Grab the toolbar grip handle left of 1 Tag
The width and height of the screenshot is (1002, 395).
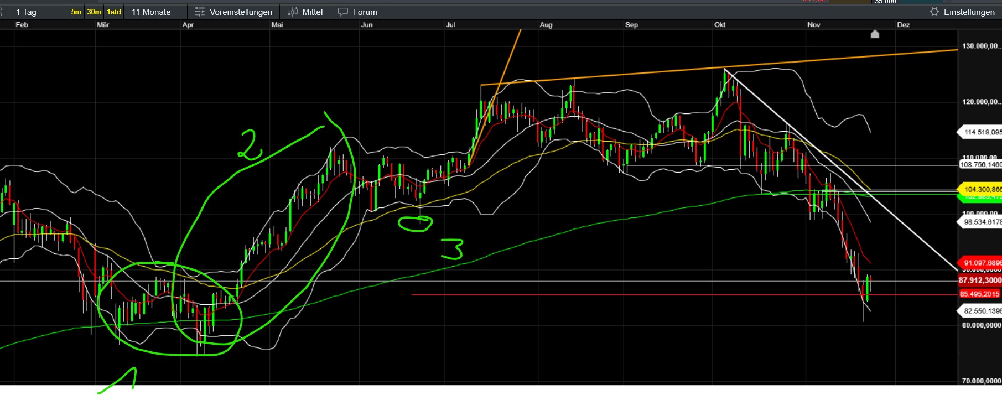[x=3, y=12]
